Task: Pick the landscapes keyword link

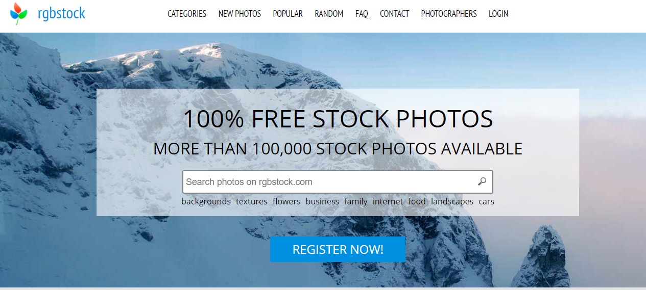Action: pos(452,201)
